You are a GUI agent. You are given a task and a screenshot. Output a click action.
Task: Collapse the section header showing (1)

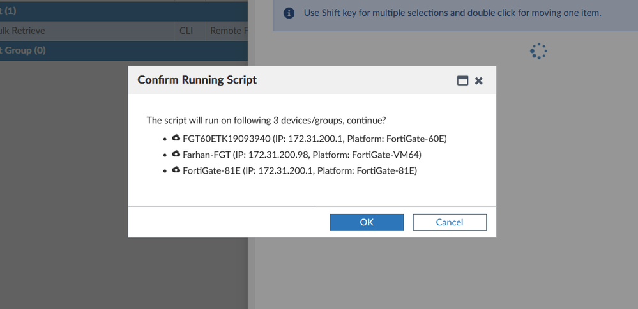pos(10,11)
